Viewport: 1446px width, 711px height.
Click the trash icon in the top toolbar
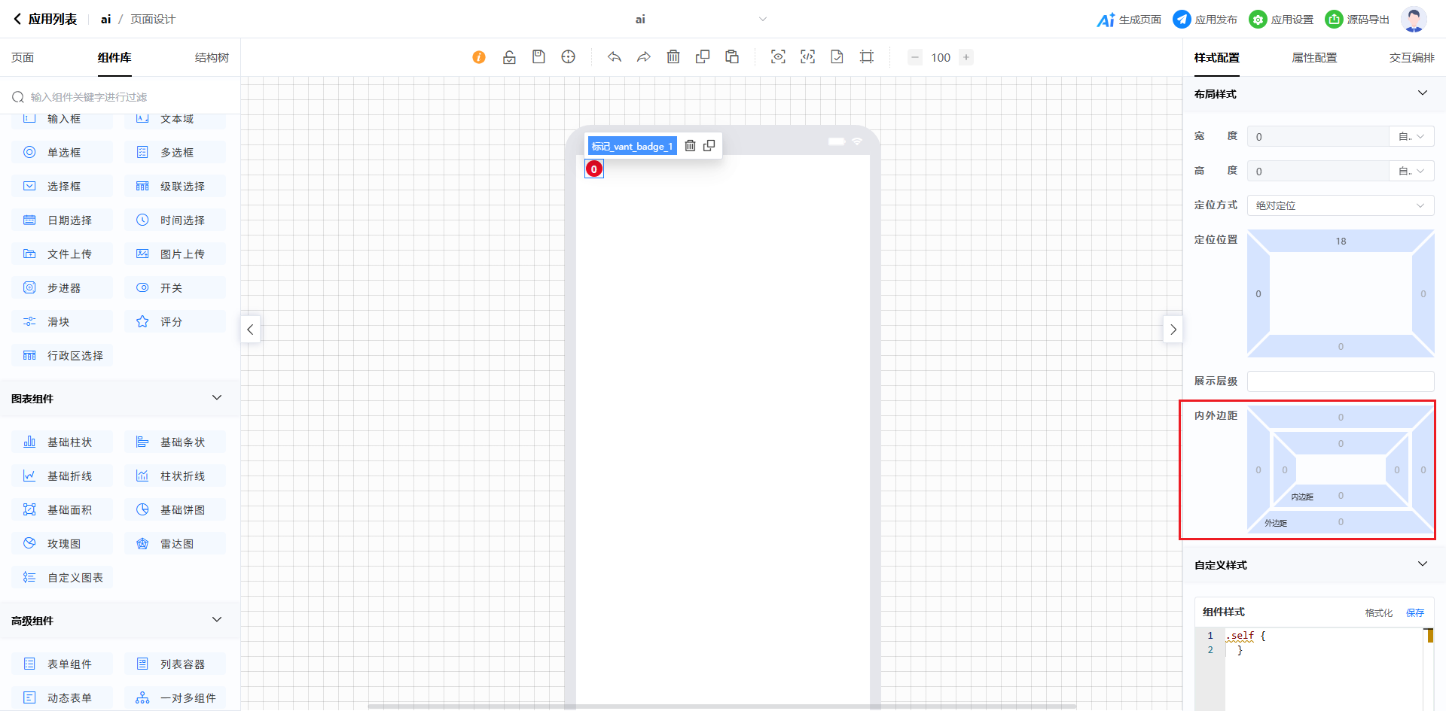pos(673,57)
